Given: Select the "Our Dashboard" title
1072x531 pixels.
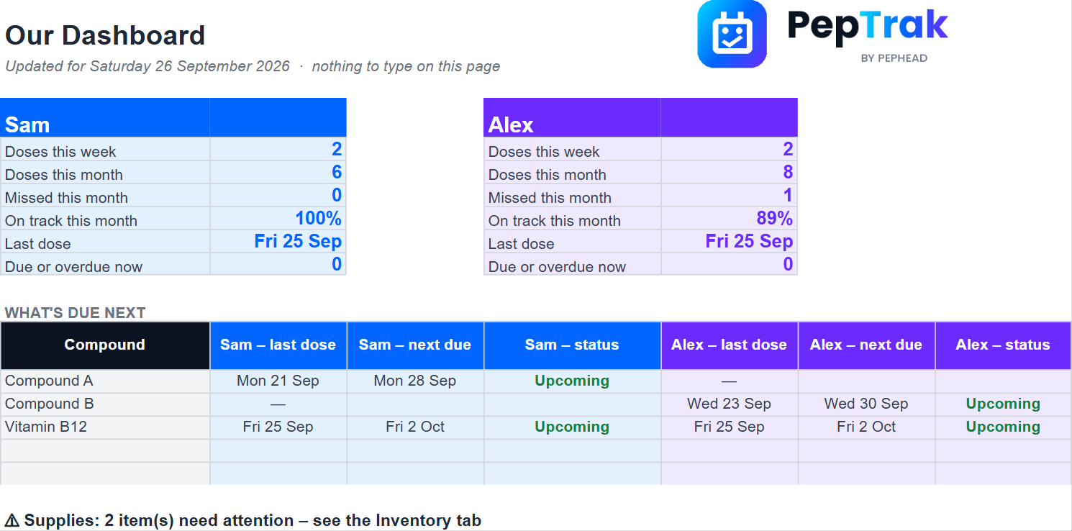Looking at the screenshot, I should pos(105,35).
